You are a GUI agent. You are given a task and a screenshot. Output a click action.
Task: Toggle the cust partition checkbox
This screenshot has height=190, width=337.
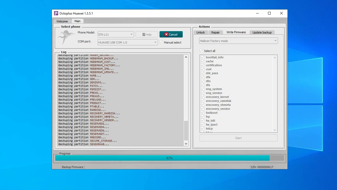tap(202, 69)
